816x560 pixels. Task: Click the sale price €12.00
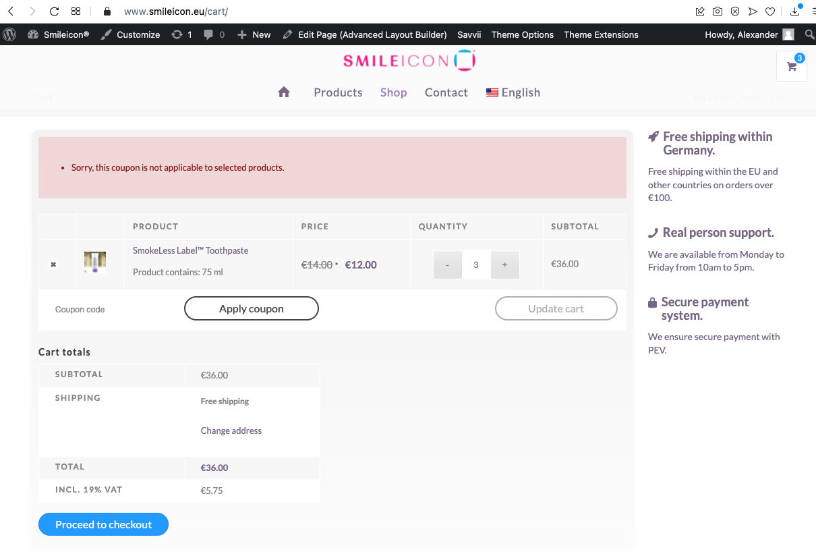coord(361,264)
